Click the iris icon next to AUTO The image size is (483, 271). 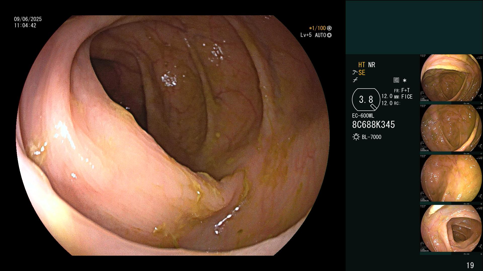[x=329, y=35]
